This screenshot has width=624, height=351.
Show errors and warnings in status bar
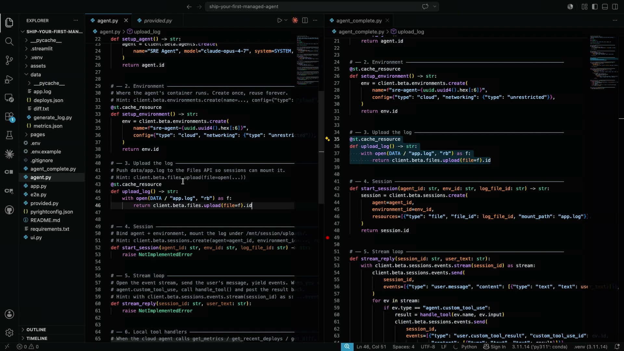pos(28,346)
